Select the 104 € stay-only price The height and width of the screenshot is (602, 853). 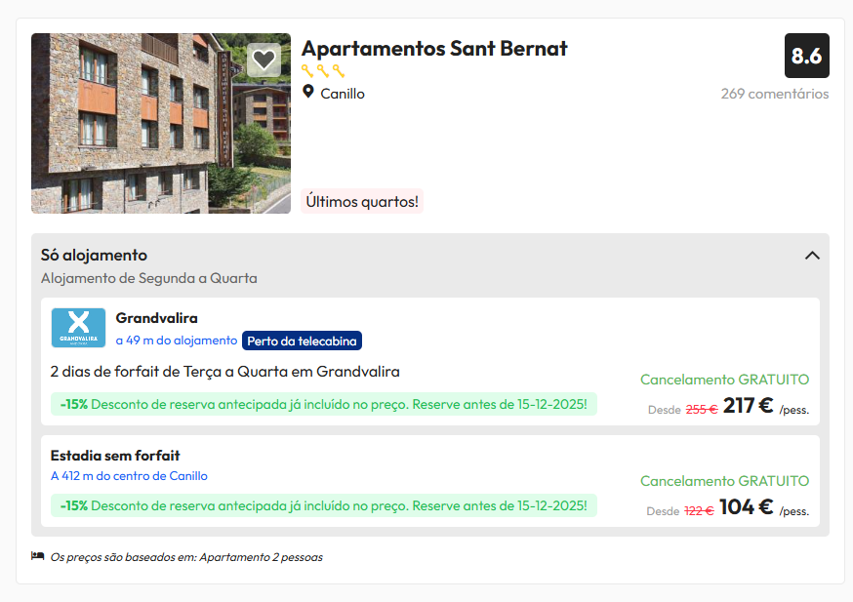tap(746, 507)
